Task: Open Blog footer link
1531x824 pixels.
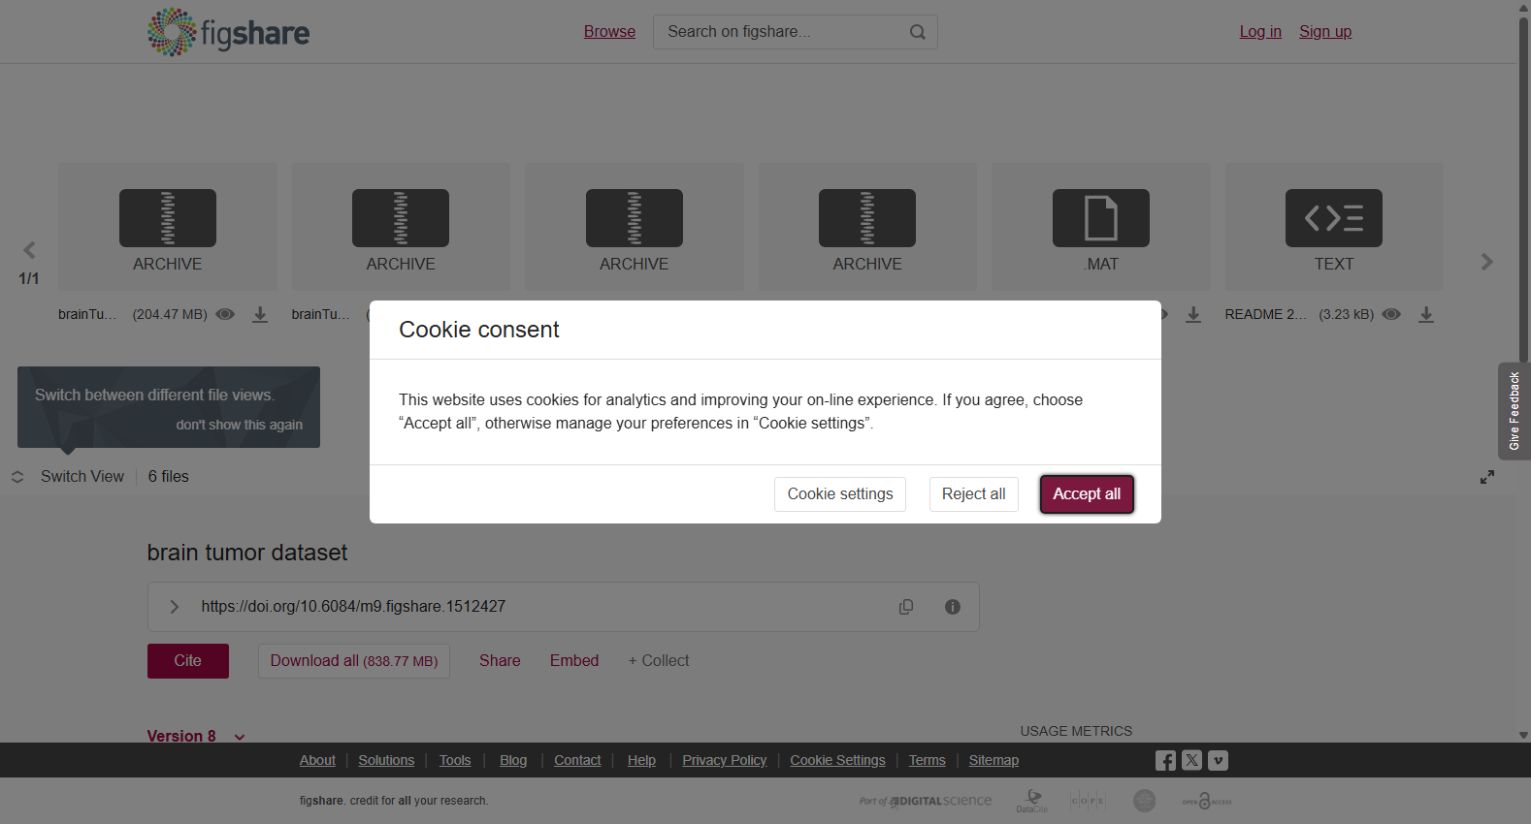Action: tap(513, 760)
